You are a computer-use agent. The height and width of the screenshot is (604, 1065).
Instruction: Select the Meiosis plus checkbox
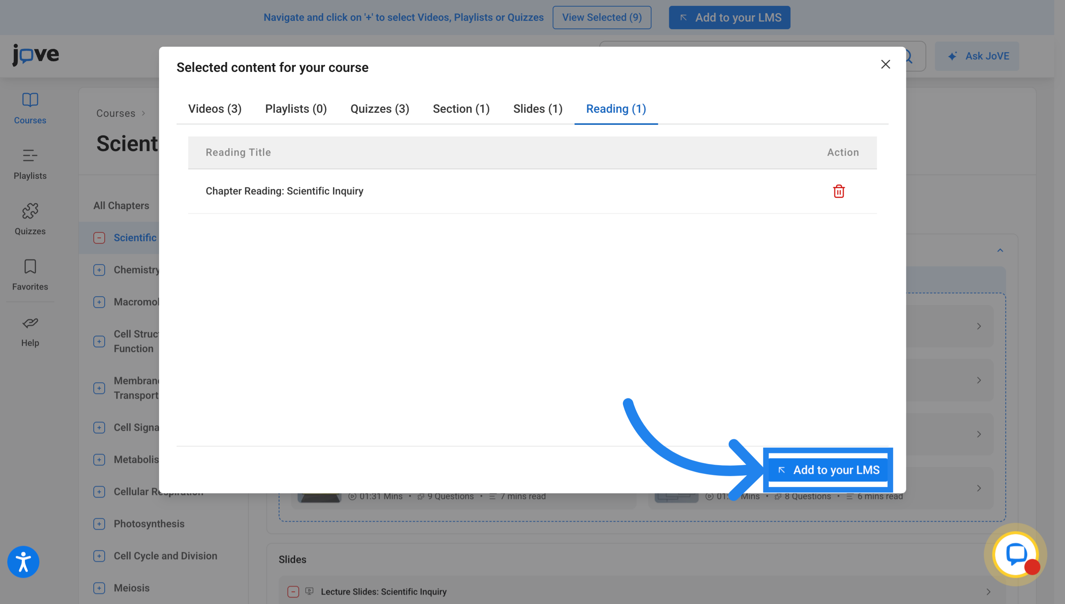(x=99, y=588)
